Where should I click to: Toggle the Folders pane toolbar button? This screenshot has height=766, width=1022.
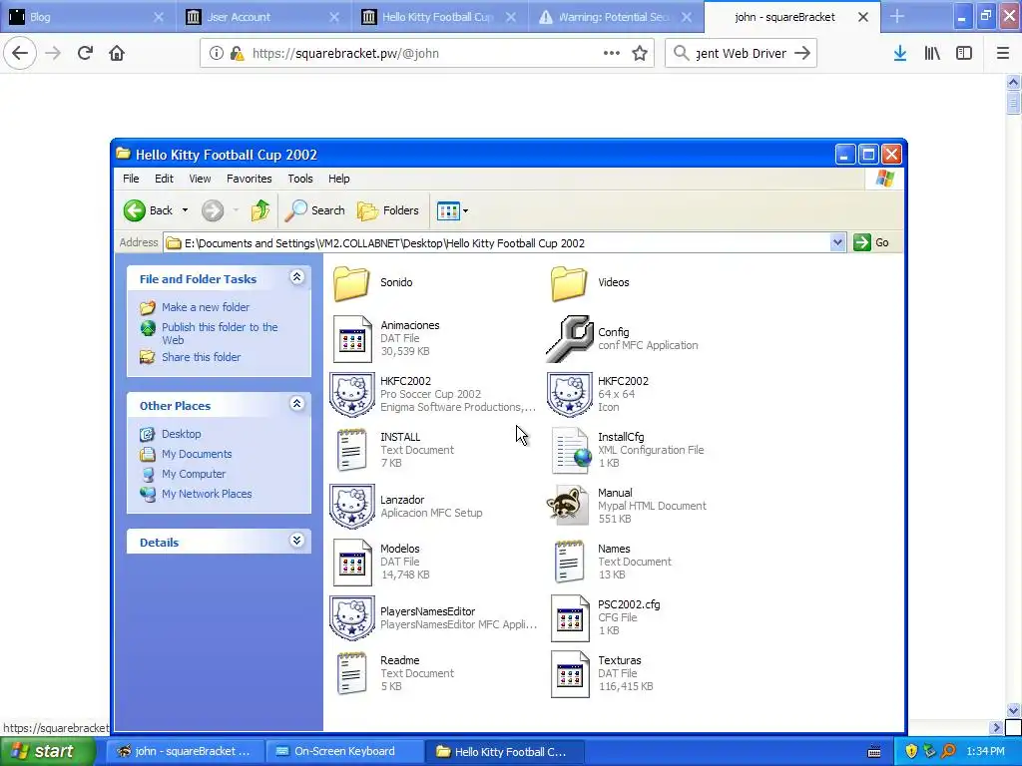pos(388,210)
